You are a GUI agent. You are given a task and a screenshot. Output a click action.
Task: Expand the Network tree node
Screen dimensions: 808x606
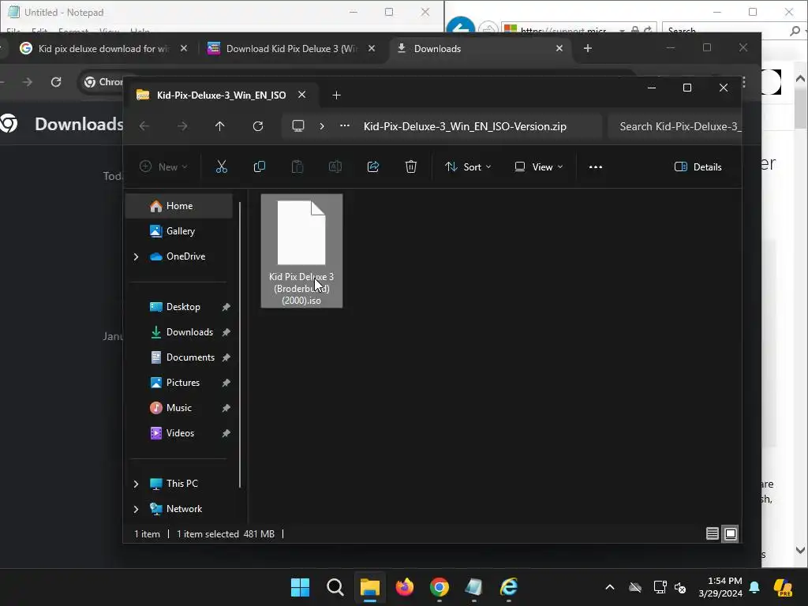pos(136,509)
